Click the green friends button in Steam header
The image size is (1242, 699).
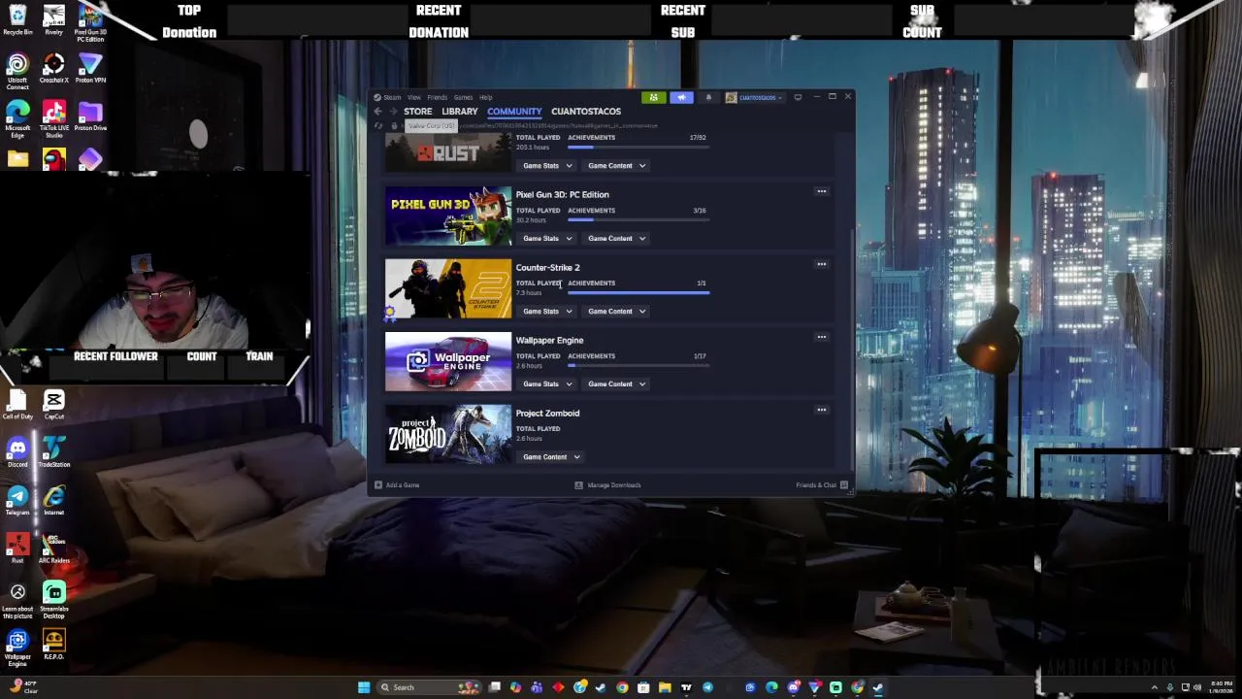point(653,97)
